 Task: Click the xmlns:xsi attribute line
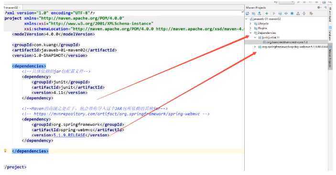89,23
